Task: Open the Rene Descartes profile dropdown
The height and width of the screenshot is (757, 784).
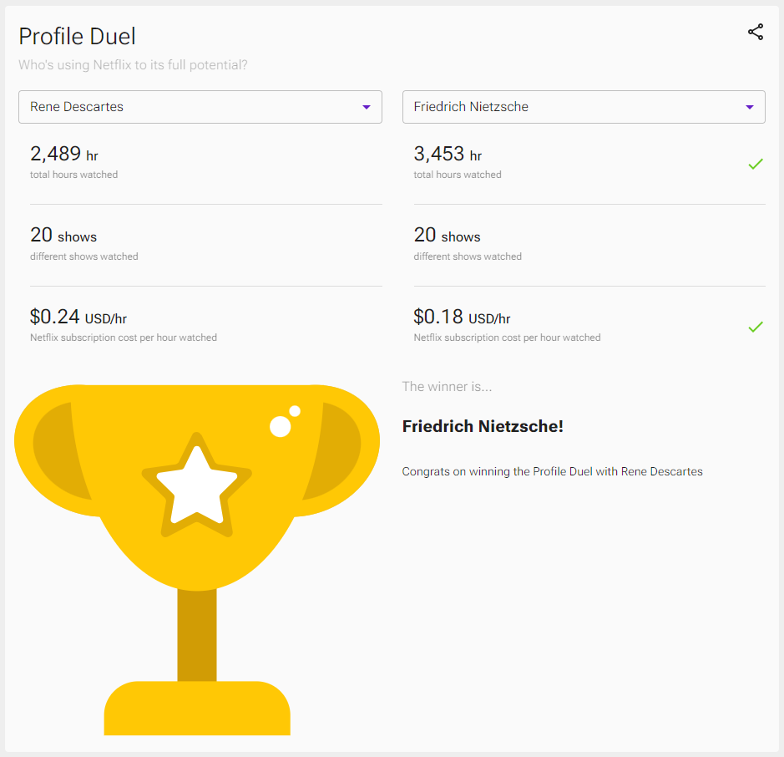Action: pos(200,107)
